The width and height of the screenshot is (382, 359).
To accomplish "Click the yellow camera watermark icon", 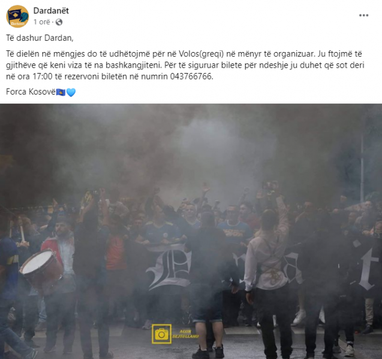I will pos(161,334).
